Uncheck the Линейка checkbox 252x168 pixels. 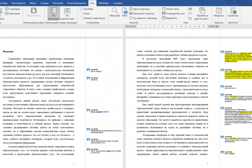pyautogui.click(x=81, y=9)
